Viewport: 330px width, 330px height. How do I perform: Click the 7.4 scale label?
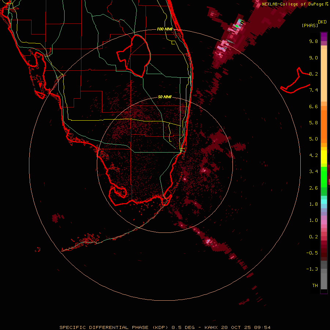point(313,90)
